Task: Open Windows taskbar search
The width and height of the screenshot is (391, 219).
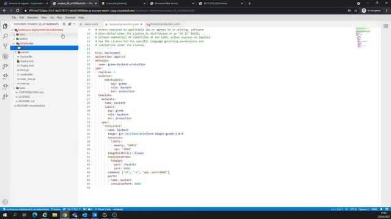Action: coord(15,215)
